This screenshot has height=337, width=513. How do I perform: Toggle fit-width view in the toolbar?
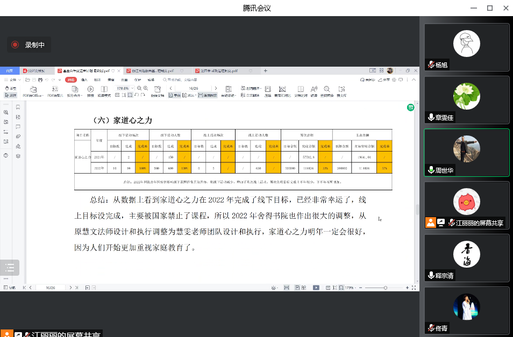point(130,95)
